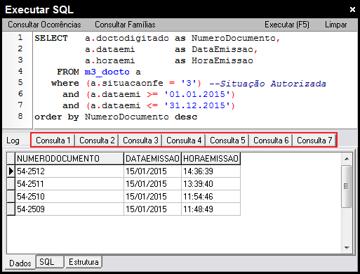360x274 pixels.
Task: Click the NUMERODOCUMENTO column header
Action: click(69, 159)
